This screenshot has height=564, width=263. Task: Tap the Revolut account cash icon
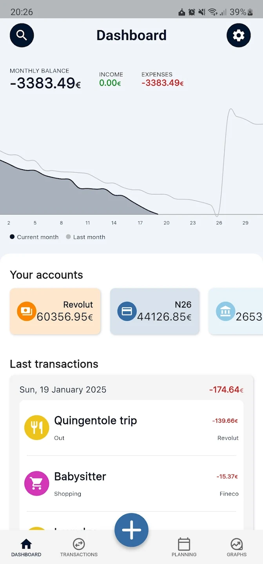[27, 311]
